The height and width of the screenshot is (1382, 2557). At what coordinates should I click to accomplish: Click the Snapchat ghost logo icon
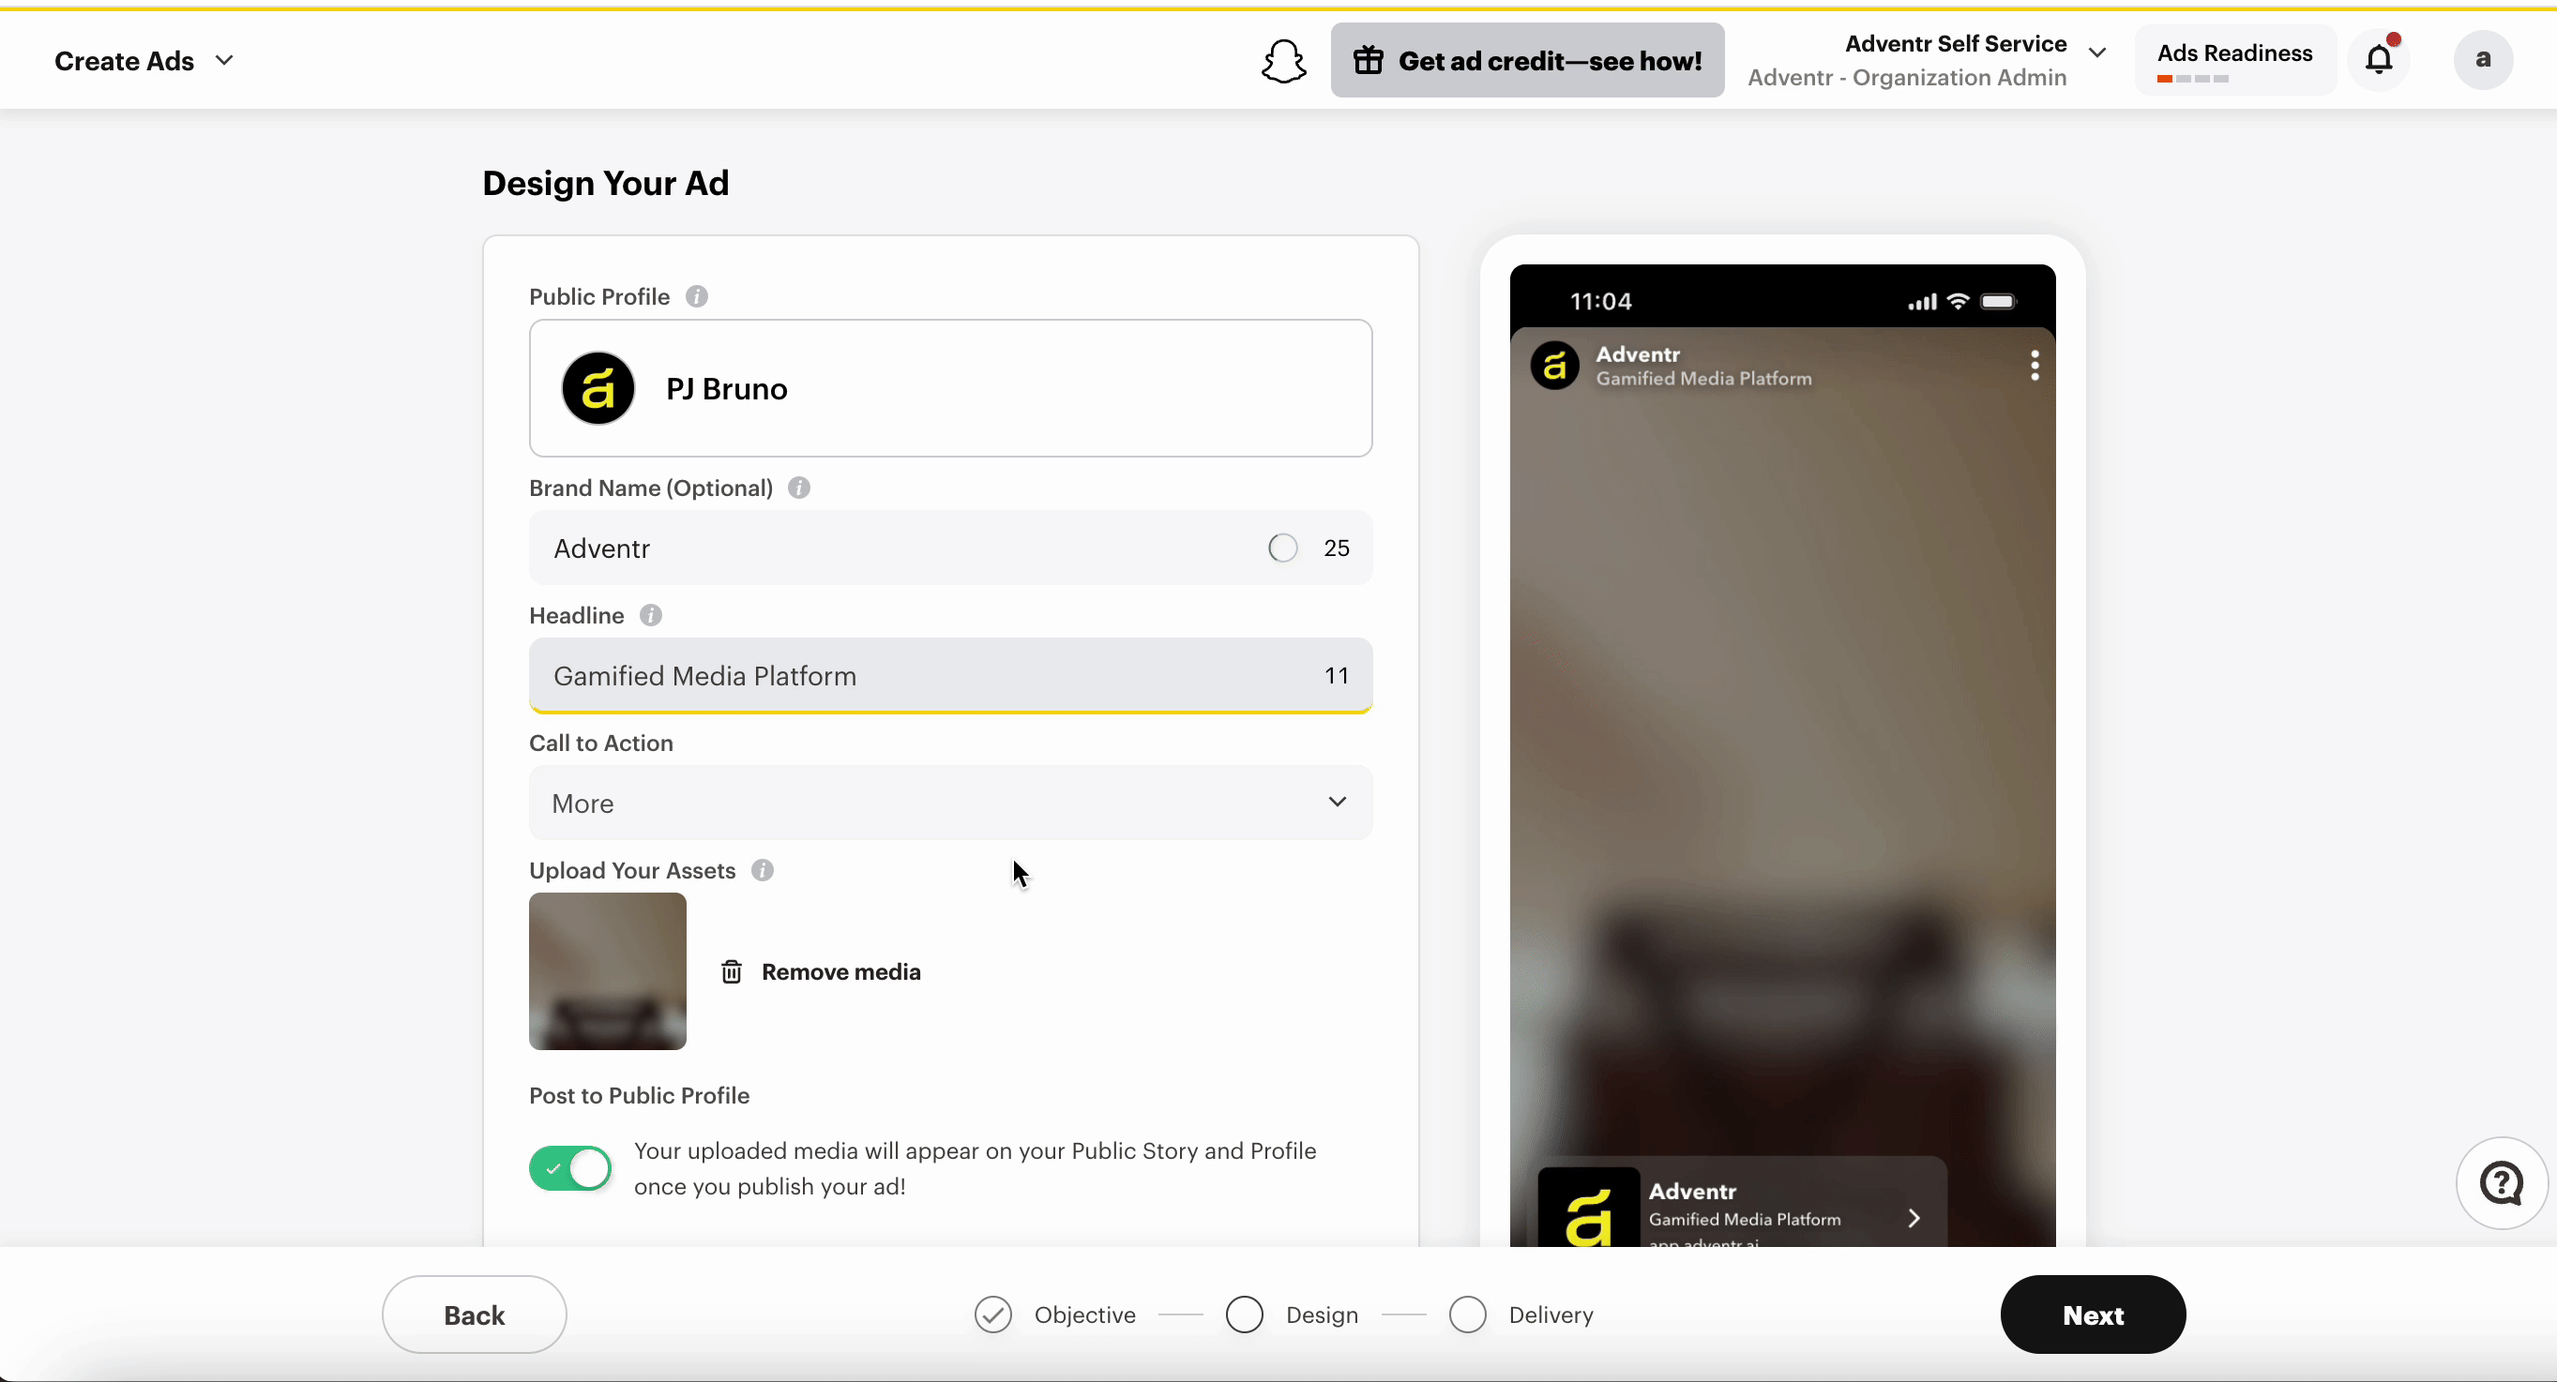click(x=1283, y=62)
